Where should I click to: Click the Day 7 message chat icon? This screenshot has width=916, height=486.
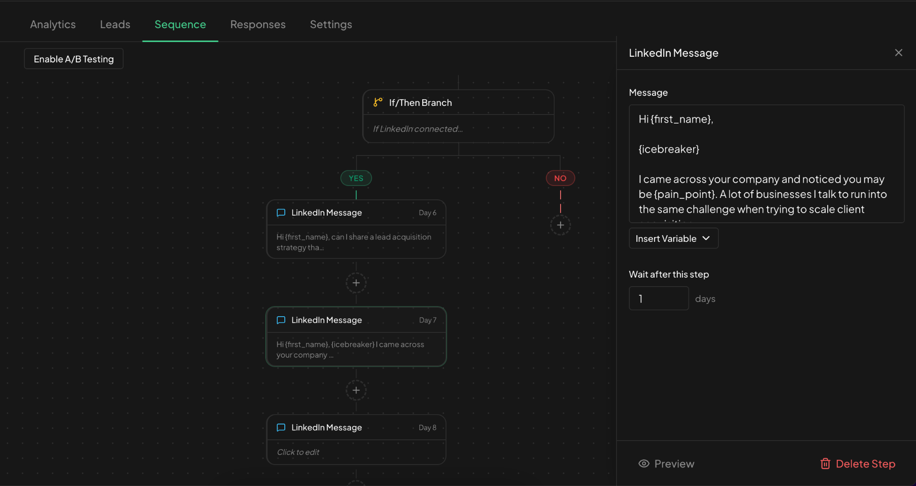[281, 320]
